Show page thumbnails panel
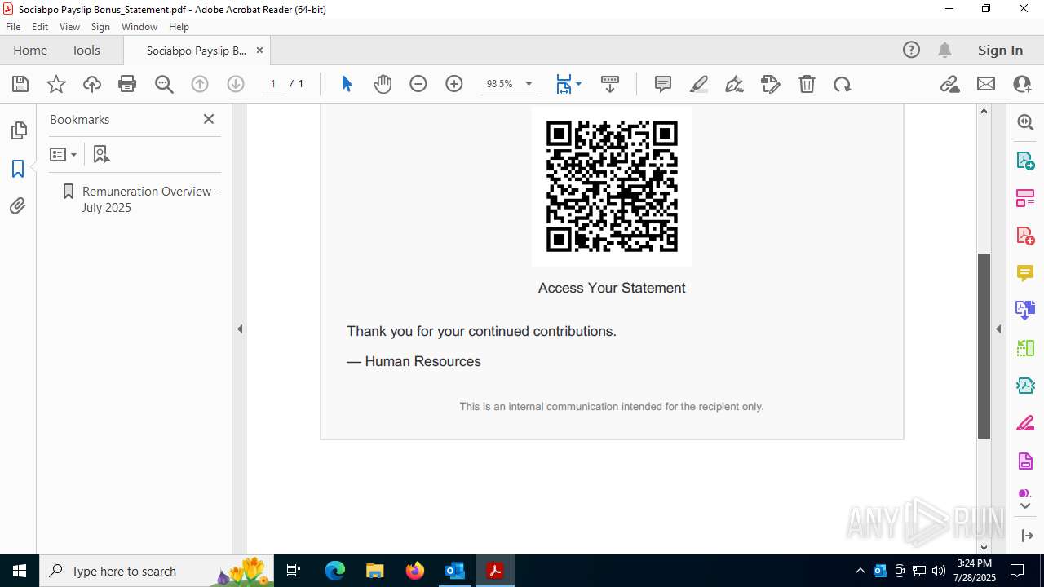 point(18,130)
